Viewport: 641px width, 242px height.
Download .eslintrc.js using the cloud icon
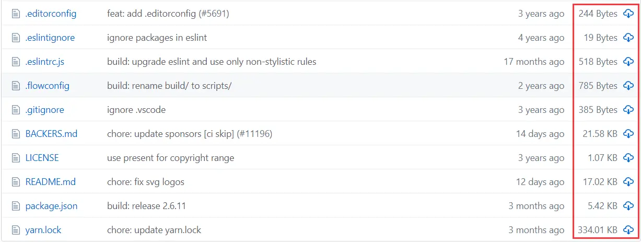(x=628, y=62)
